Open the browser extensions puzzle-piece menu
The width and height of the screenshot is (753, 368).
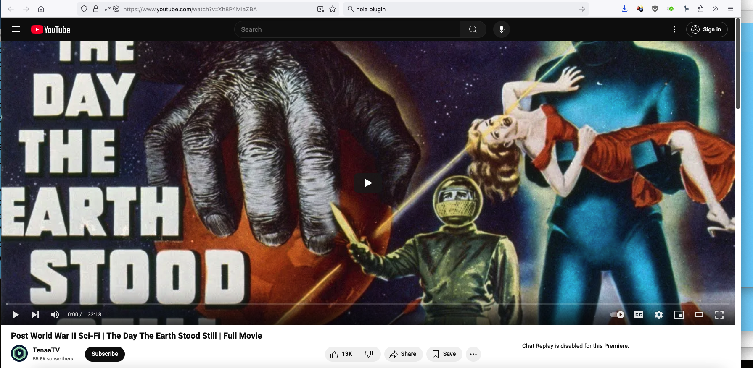point(700,9)
